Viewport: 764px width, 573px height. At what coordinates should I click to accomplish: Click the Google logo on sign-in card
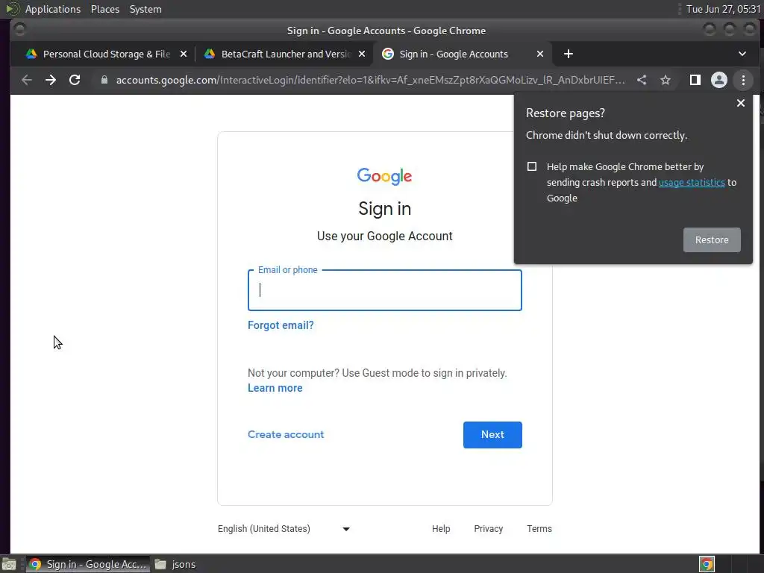pos(384,176)
